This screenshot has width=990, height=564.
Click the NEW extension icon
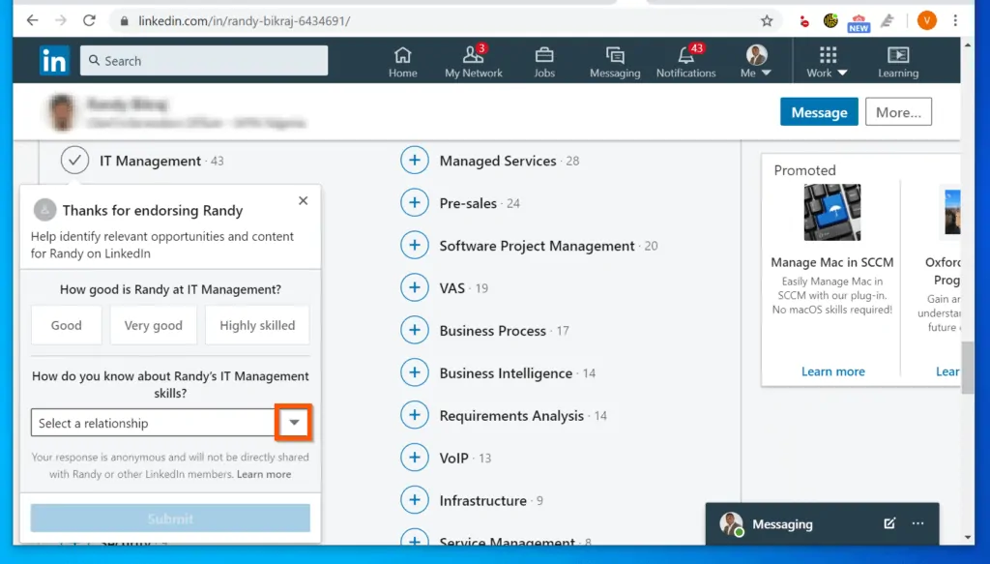click(x=859, y=22)
